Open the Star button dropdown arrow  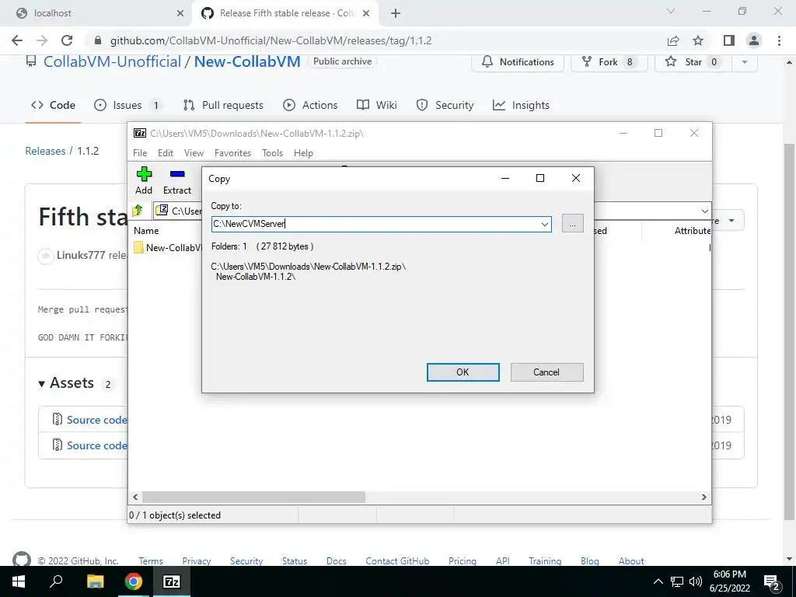click(x=745, y=62)
